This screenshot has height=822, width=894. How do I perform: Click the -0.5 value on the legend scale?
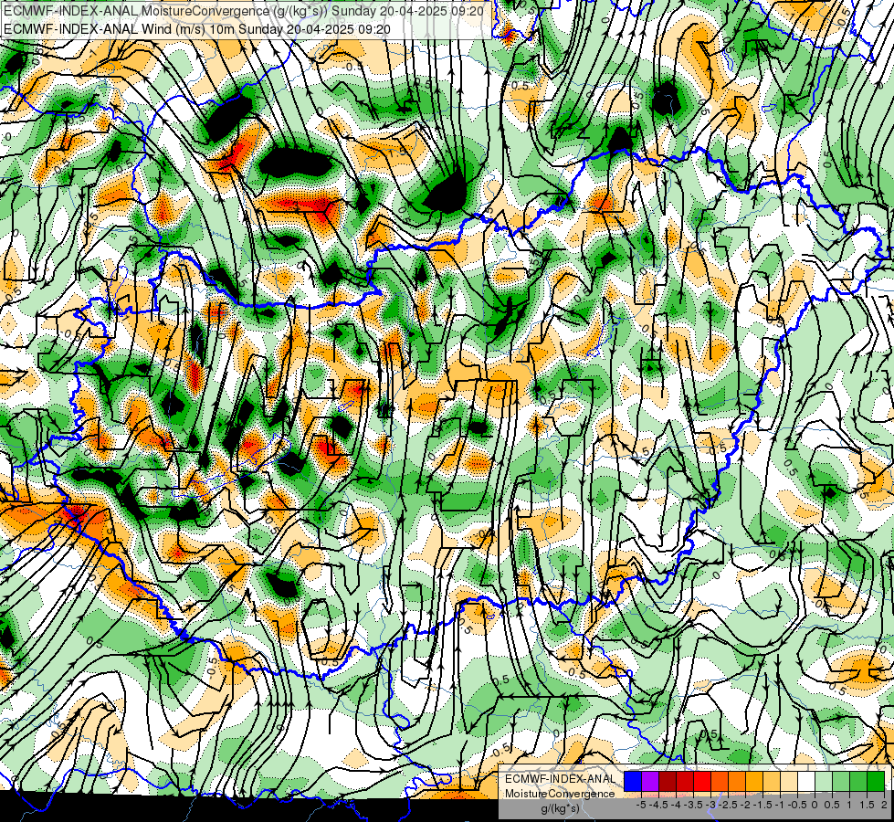[797, 805]
